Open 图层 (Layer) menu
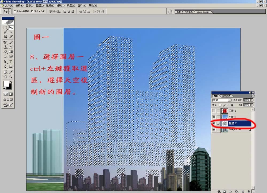 pos(40,5)
